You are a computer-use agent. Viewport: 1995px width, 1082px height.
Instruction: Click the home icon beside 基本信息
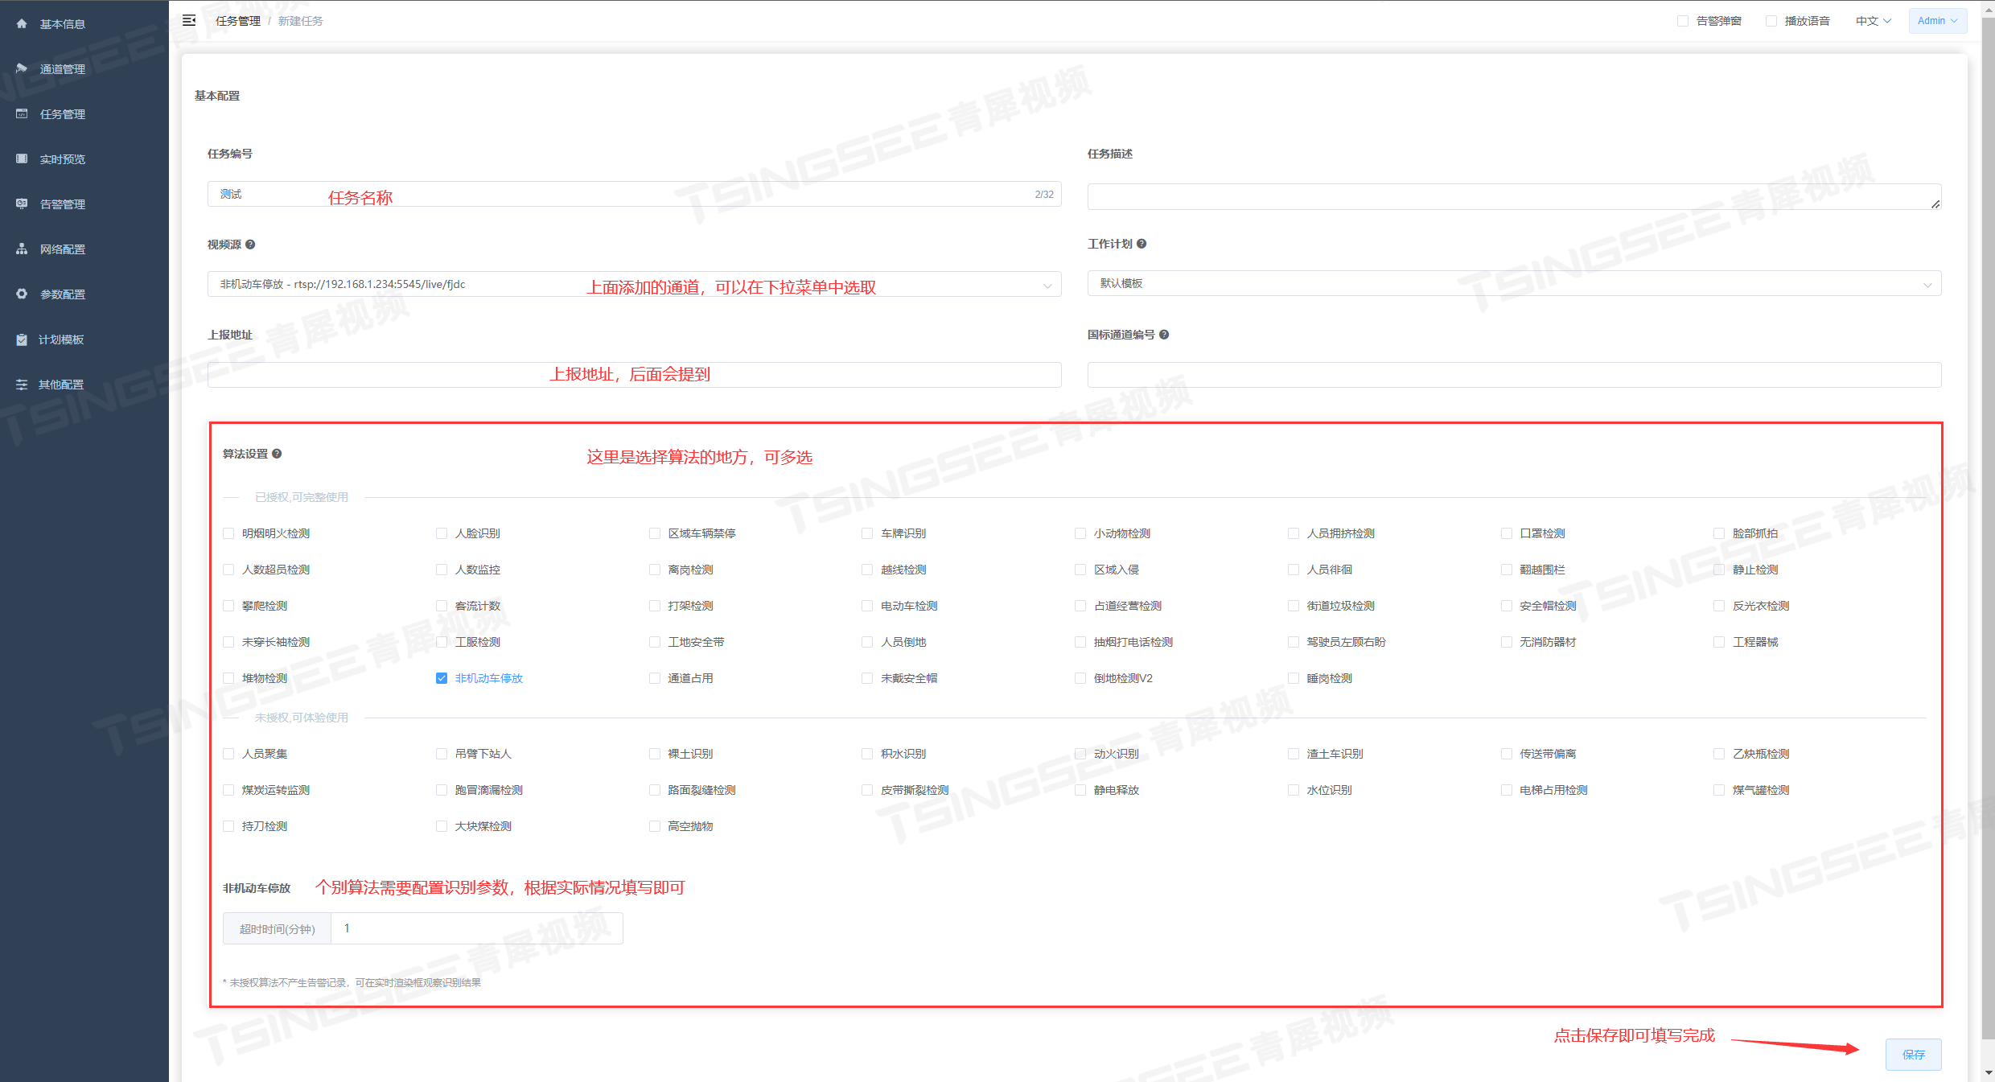tap(22, 24)
